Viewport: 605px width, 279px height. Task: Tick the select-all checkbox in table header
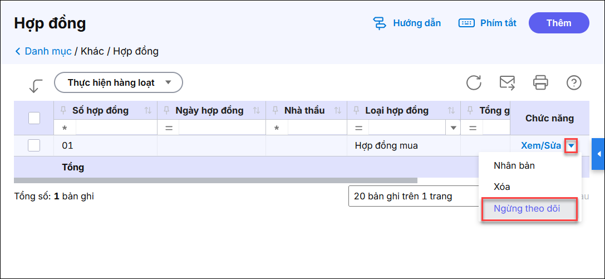click(34, 118)
